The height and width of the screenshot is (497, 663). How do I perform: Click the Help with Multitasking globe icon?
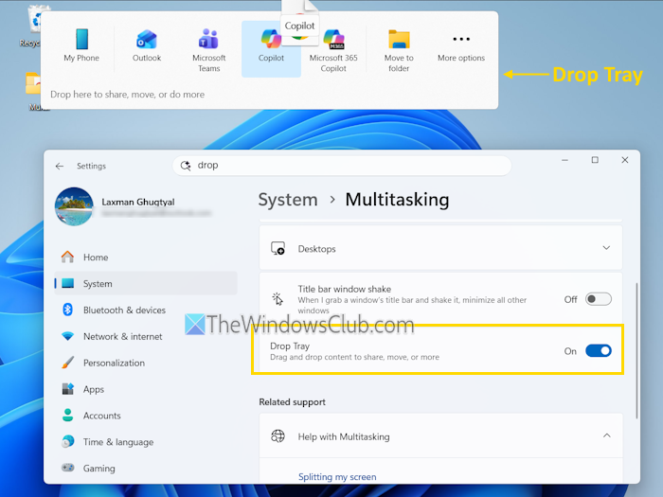(x=278, y=435)
